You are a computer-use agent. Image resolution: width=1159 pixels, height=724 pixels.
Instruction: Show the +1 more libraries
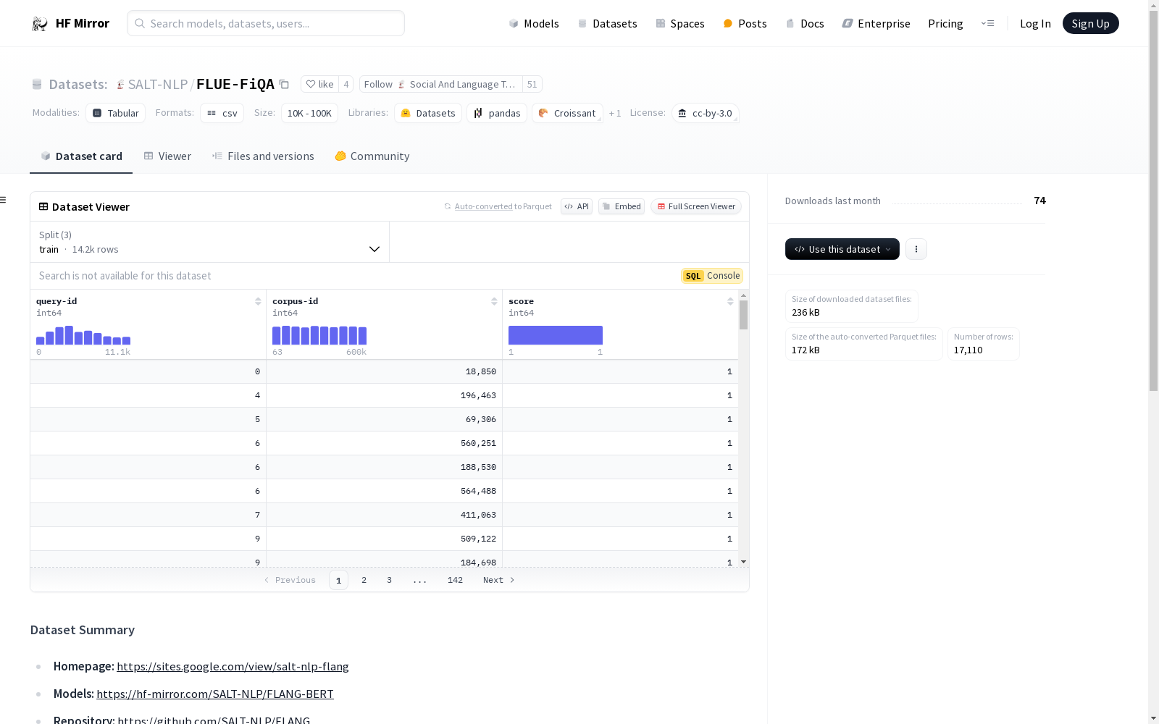615,113
